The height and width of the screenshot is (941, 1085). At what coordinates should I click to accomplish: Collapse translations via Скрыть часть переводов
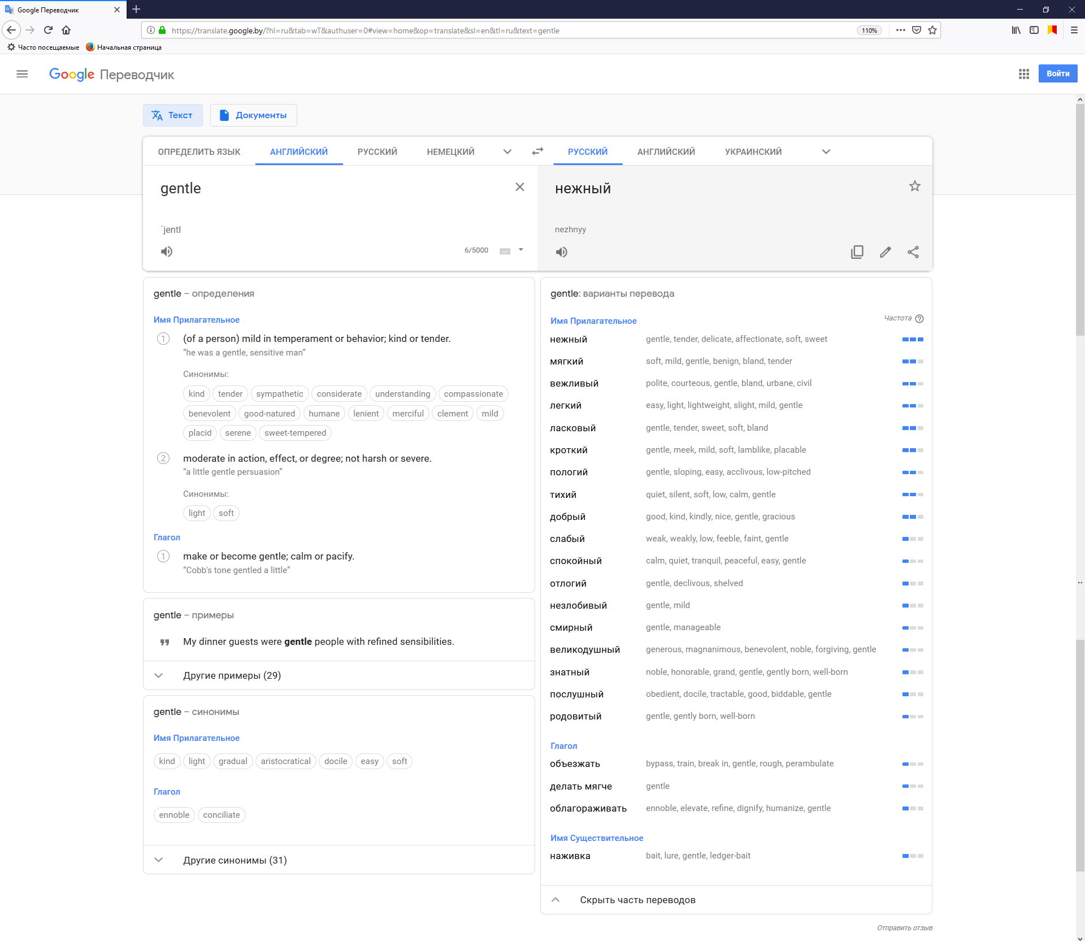click(637, 900)
